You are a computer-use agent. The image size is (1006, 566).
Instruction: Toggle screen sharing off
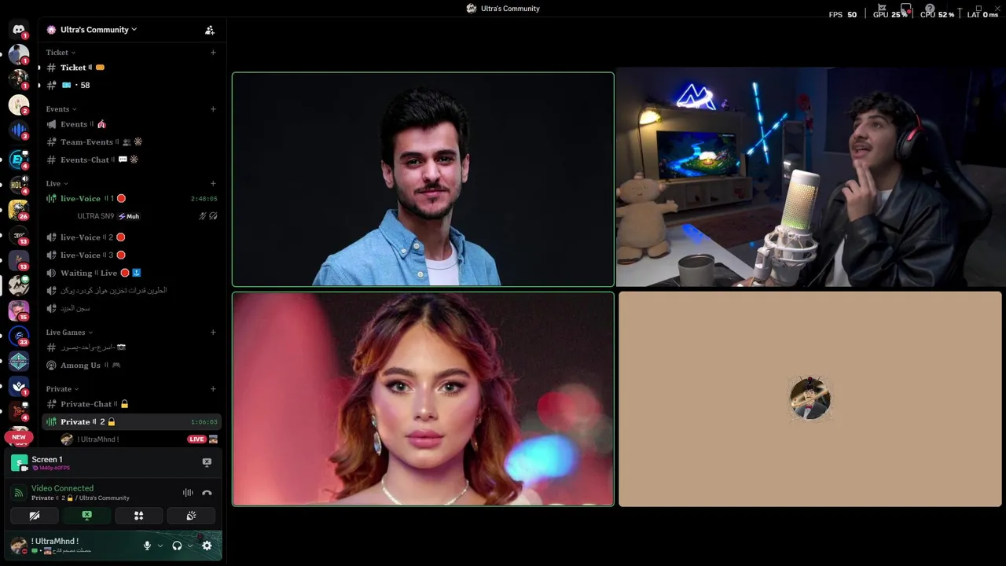87,516
